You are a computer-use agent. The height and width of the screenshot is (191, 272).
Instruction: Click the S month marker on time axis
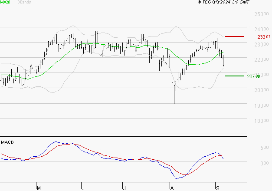point(218,188)
